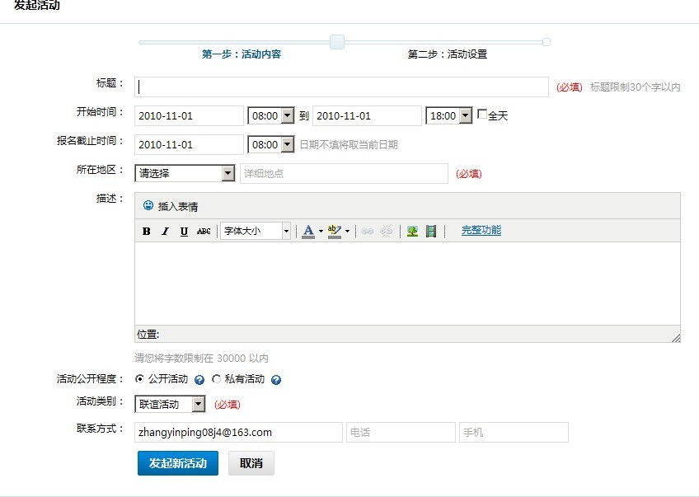Click the insert video film icon
This screenshot has width=699, height=497.
point(431,231)
